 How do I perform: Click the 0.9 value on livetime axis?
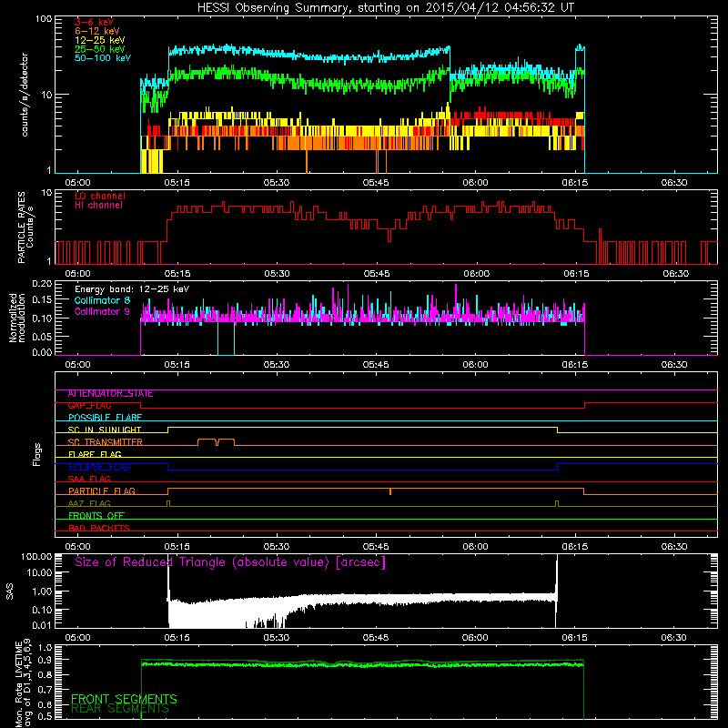[45, 660]
